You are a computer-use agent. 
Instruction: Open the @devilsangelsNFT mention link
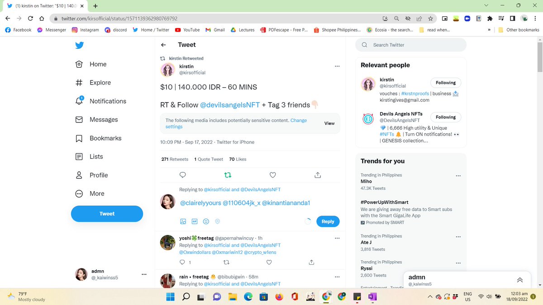click(230, 105)
